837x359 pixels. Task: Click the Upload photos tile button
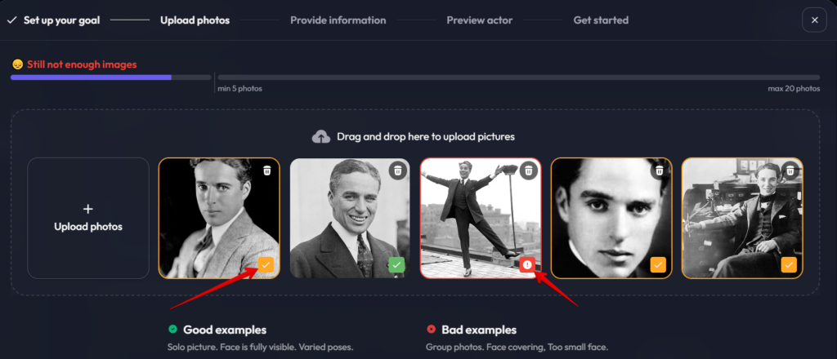coord(88,218)
